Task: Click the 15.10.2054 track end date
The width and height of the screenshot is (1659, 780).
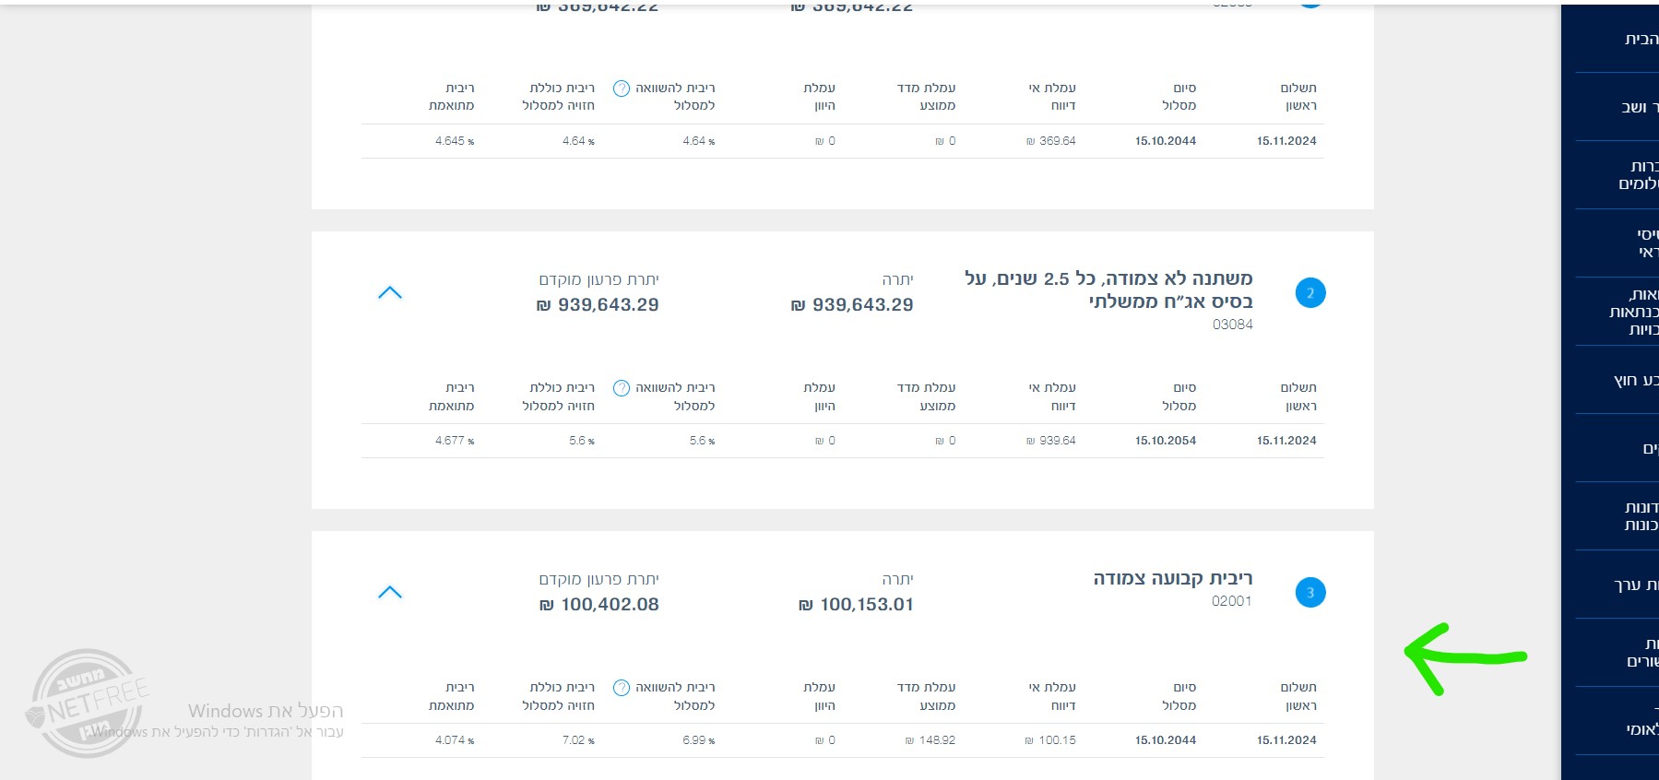Action: pyautogui.click(x=1166, y=441)
